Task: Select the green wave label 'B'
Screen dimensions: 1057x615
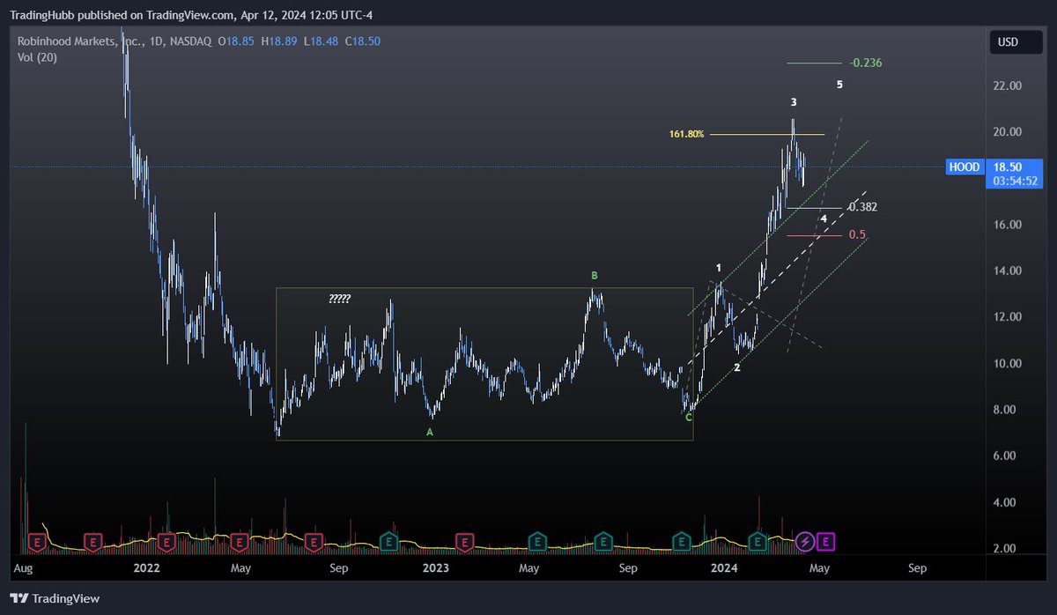Action: click(595, 276)
